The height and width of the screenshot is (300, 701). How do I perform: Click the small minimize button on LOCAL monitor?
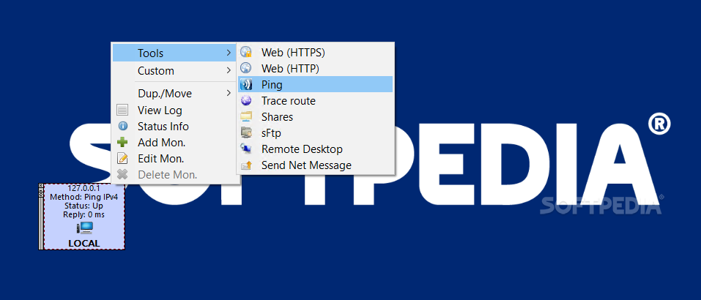(41, 190)
